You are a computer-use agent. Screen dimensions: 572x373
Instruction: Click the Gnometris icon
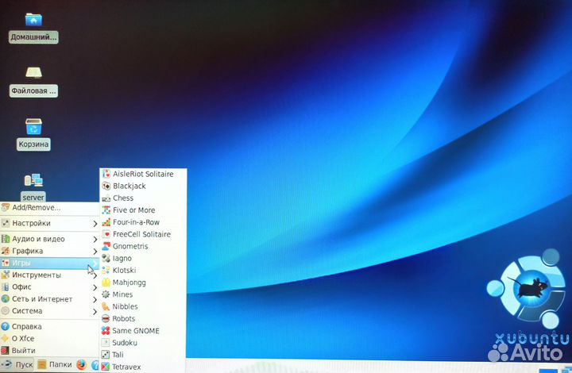pyautogui.click(x=106, y=246)
